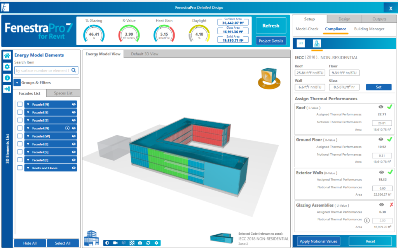Image resolution: width=398 pixels, height=249 pixels.
Task: Click the green check mark for Ground Floor
Action: pos(389,139)
